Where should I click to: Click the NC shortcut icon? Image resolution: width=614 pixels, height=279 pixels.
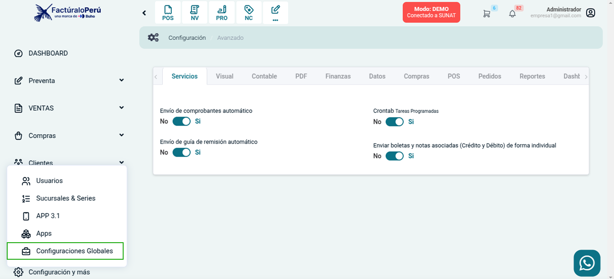[249, 13]
